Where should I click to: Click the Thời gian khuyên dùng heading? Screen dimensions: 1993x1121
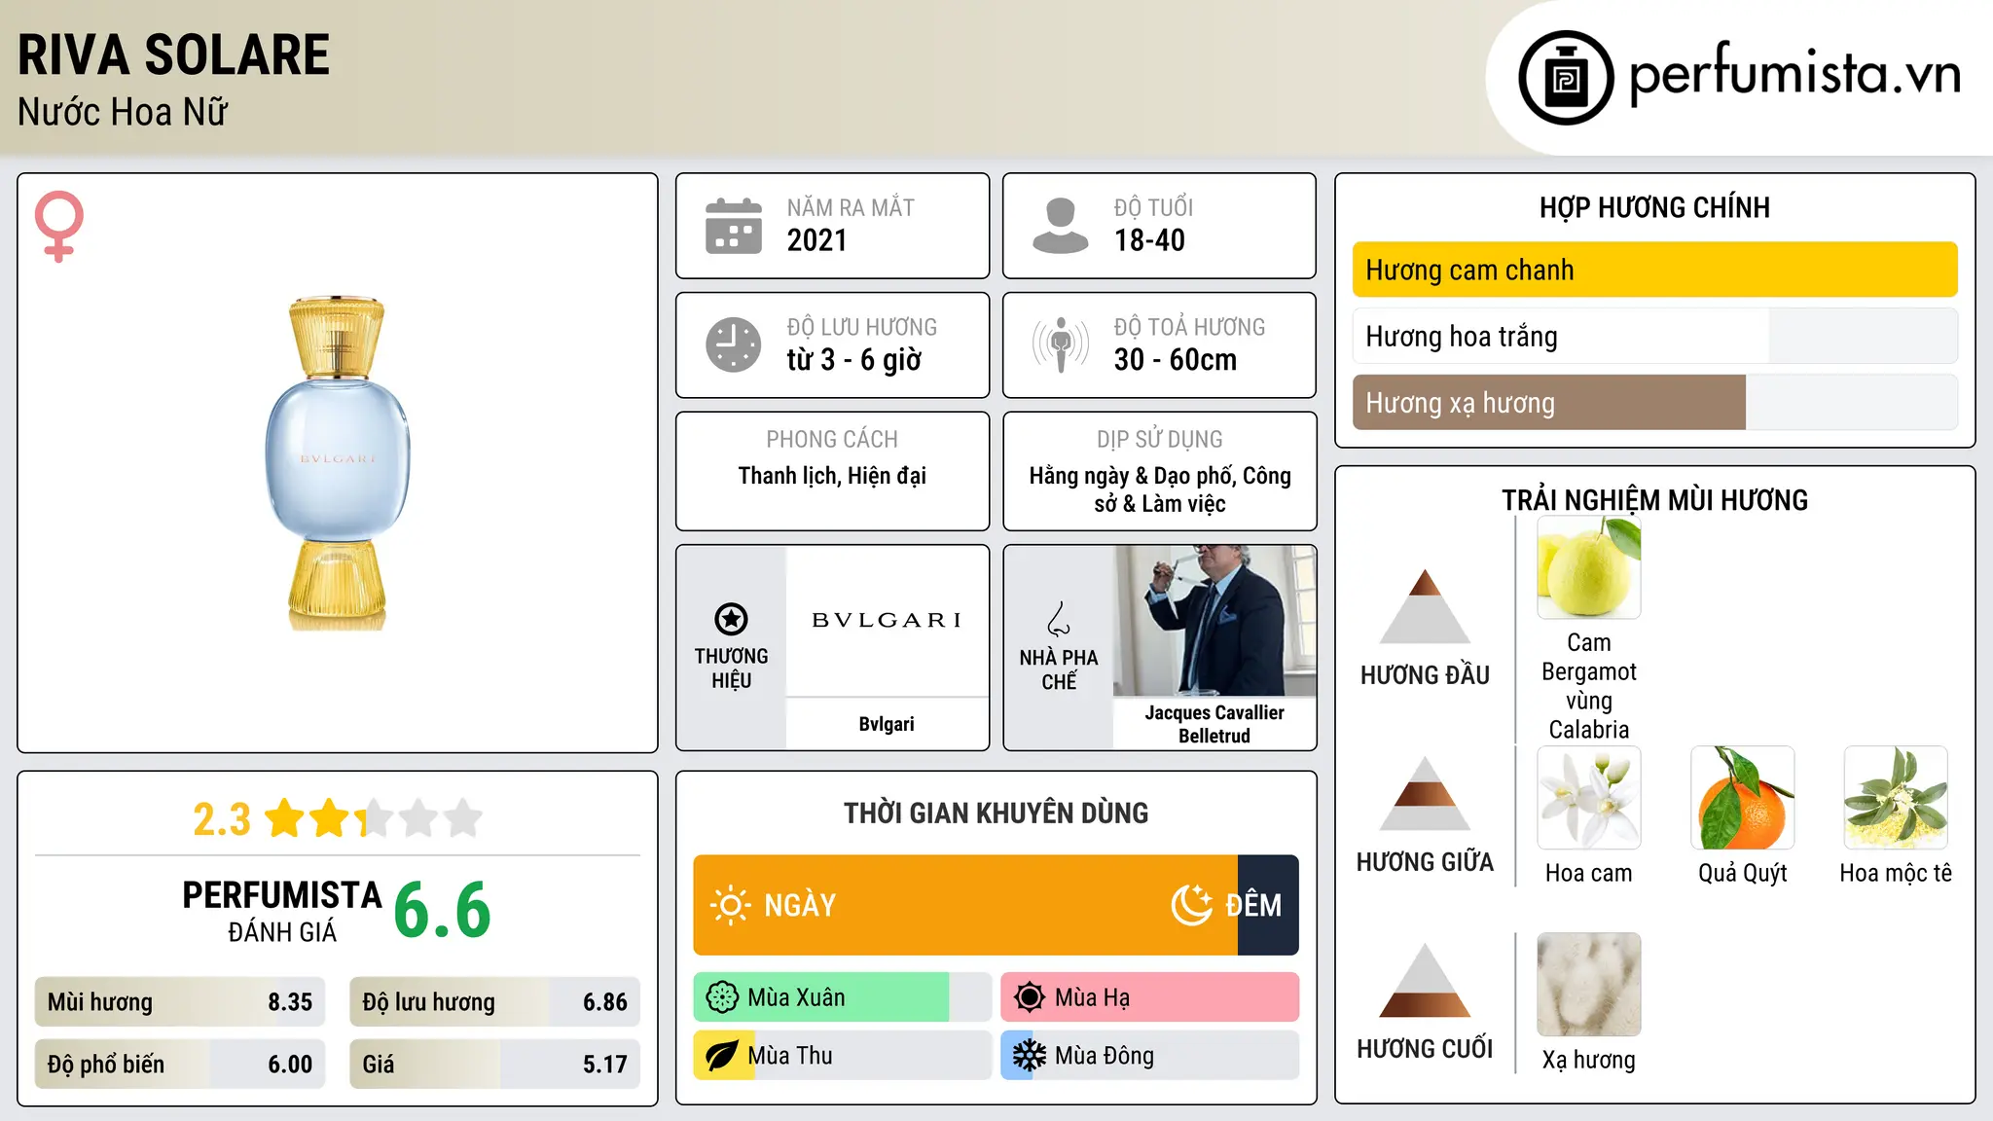996,814
